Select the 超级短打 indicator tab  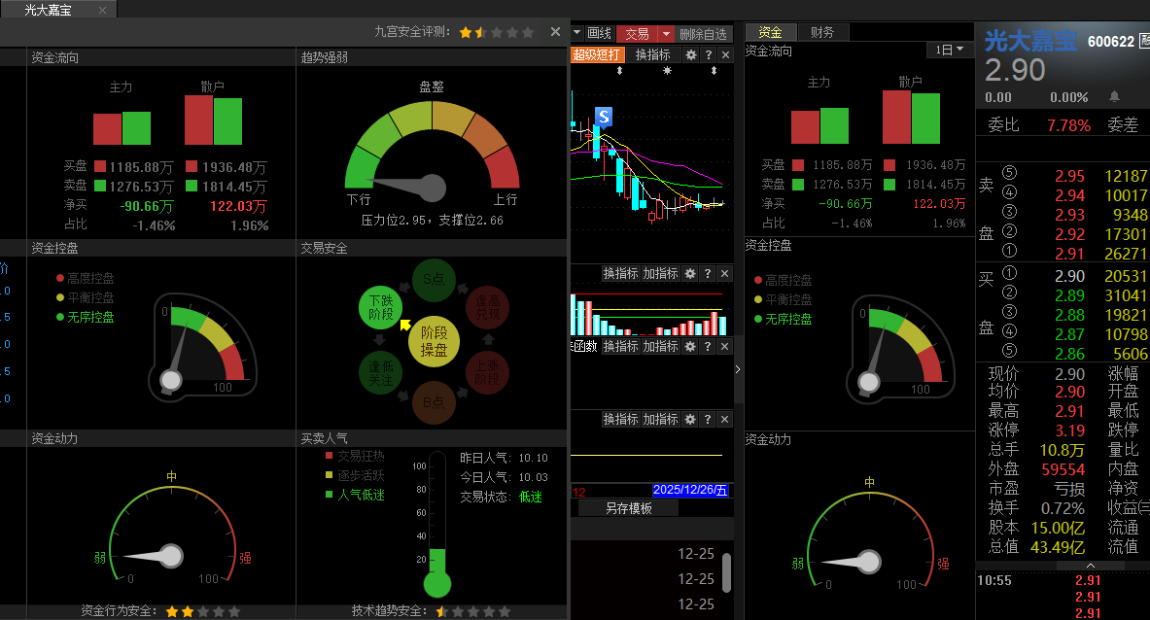597,55
